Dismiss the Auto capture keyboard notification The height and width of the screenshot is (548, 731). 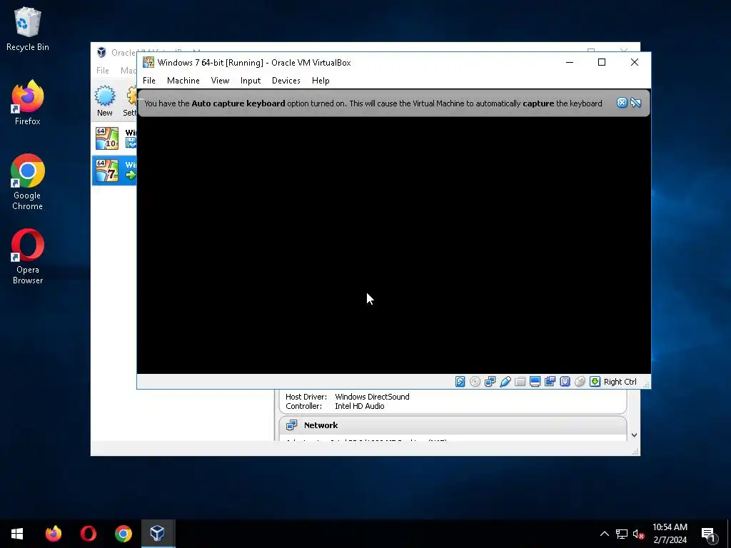[622, 103]
